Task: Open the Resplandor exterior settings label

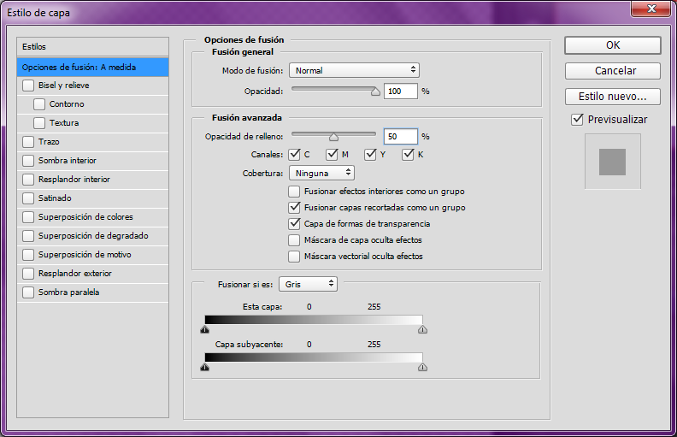Action: 74,274
